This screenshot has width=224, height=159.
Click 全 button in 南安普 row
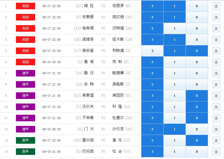(216, 51)
